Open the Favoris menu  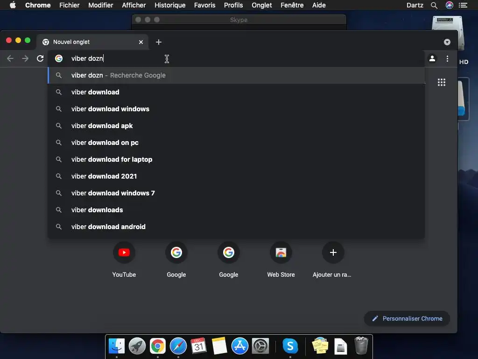[x=204, y=5]
